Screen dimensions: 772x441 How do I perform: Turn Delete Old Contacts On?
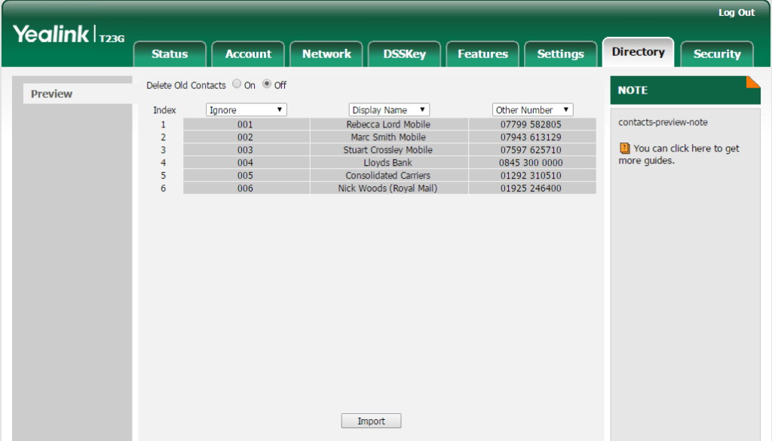coord(237,84)
